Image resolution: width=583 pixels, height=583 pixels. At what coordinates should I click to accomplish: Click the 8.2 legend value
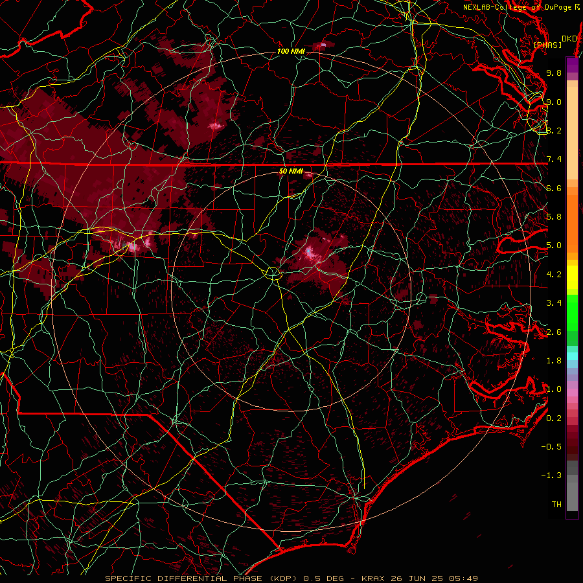[x=554, y=130]
